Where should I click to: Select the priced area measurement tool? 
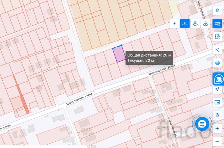[195, 23]
